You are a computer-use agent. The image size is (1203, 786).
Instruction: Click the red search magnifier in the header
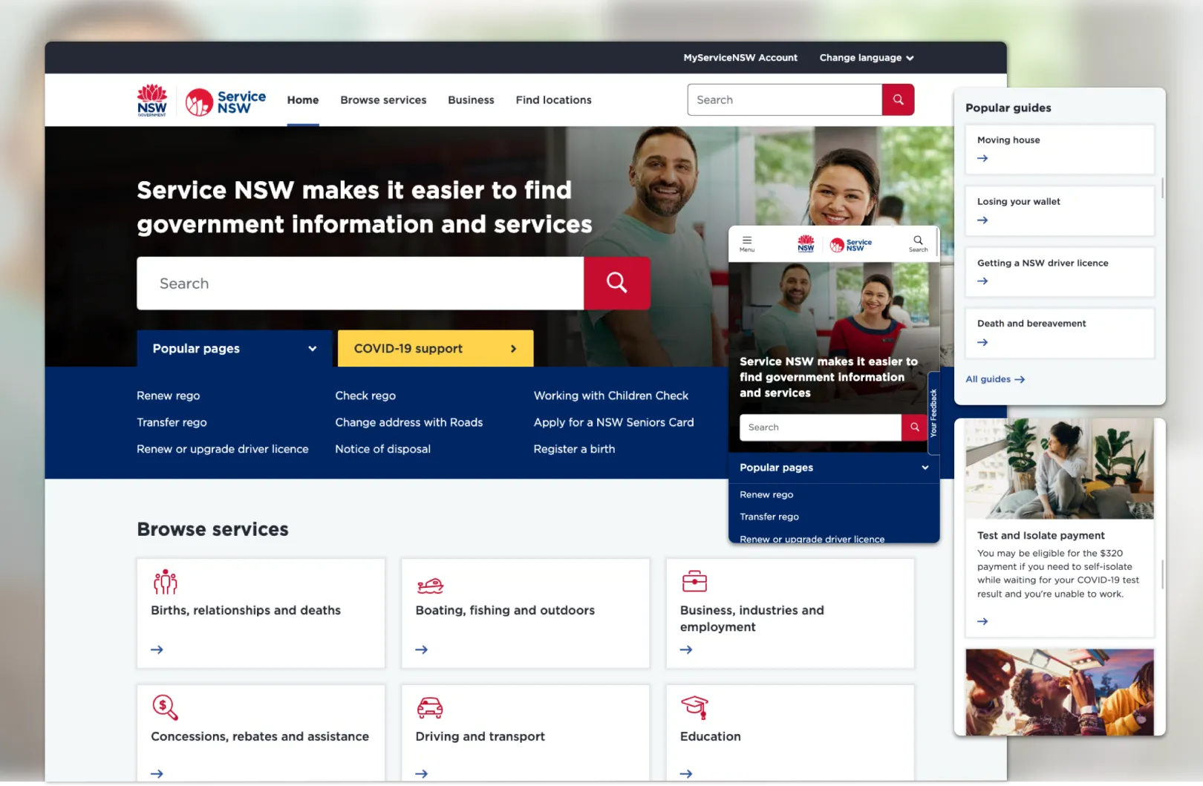(x=898, y=99)
